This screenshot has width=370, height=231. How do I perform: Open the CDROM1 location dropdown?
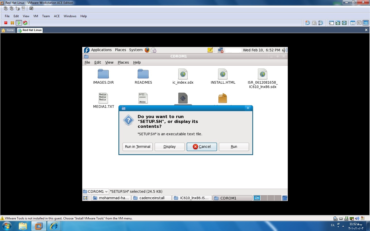[96, 191]
